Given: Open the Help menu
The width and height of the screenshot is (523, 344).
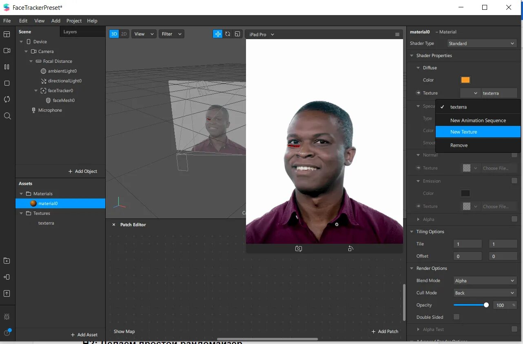Looking at the screenshot, I should coord(92,21).
